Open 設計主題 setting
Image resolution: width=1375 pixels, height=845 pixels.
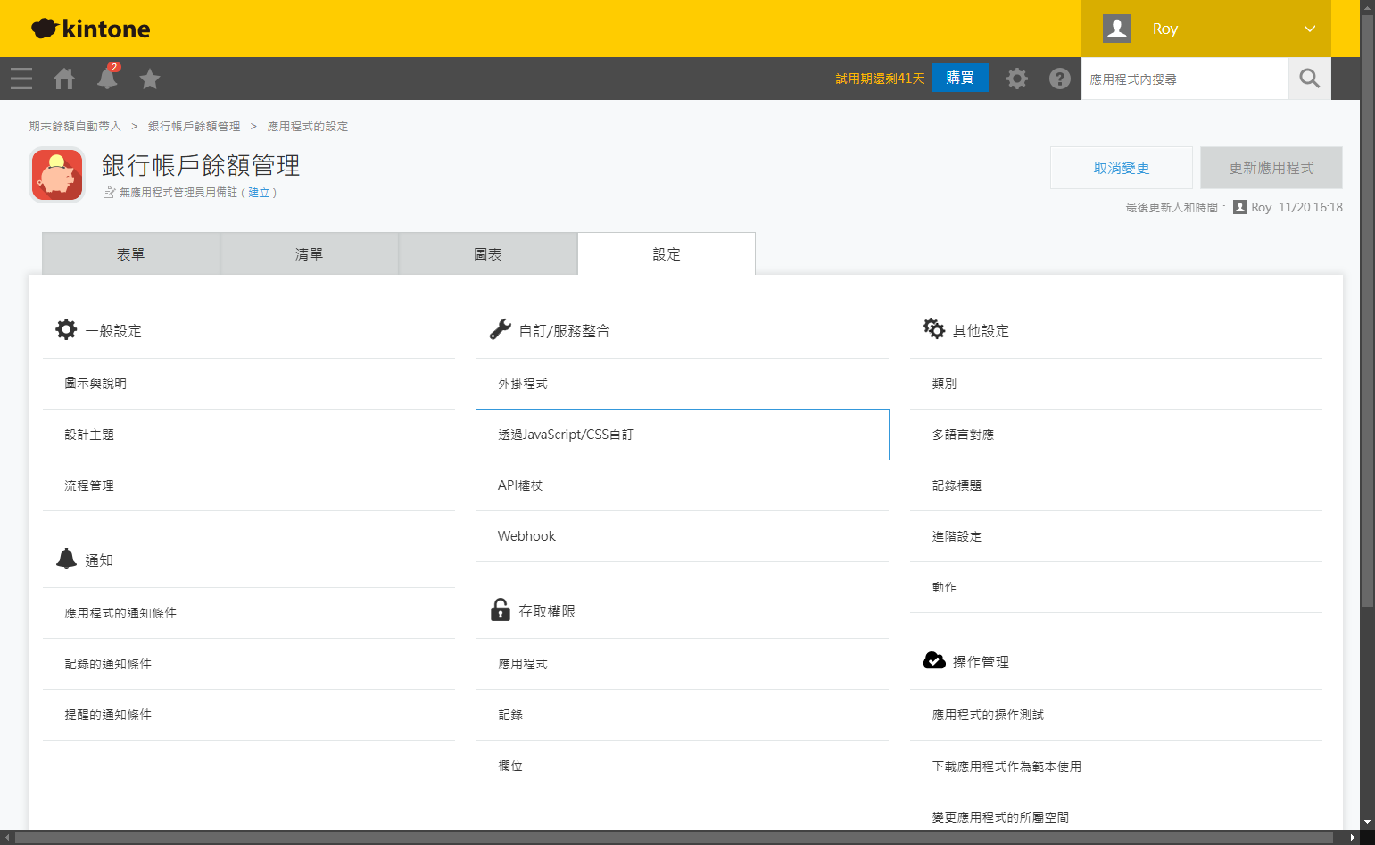coord(249,435)
